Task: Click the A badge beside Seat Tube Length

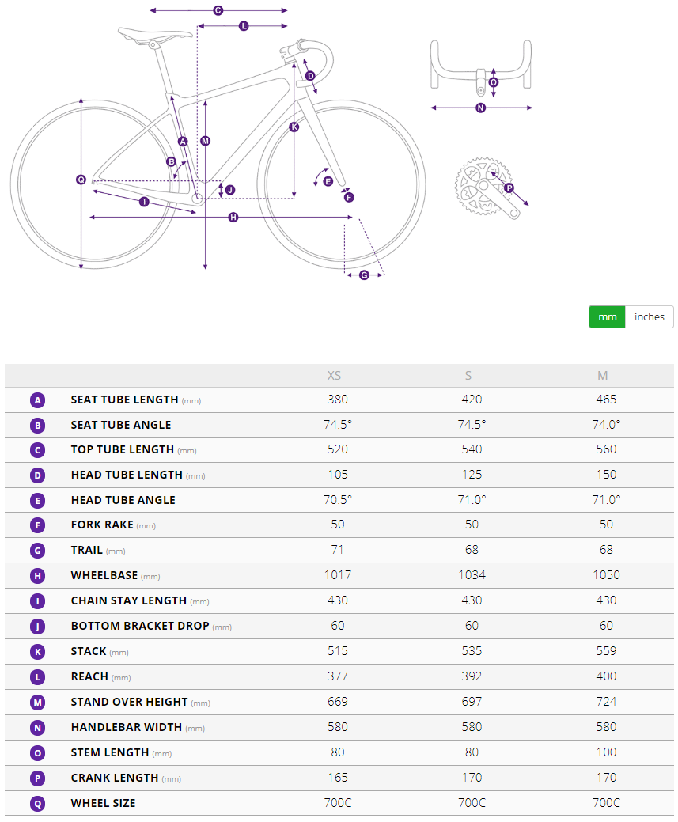Action: coord(38,400)
